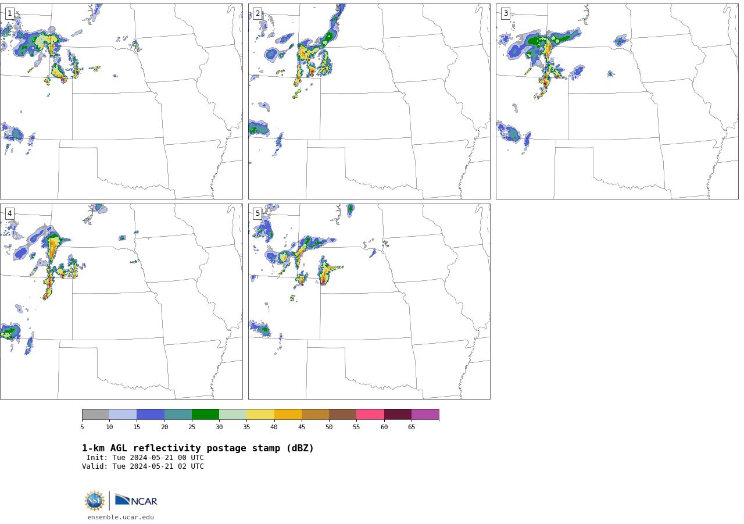
Task: Click the maroon 60-65 dBZ swatch
Action: click(398, 415)
